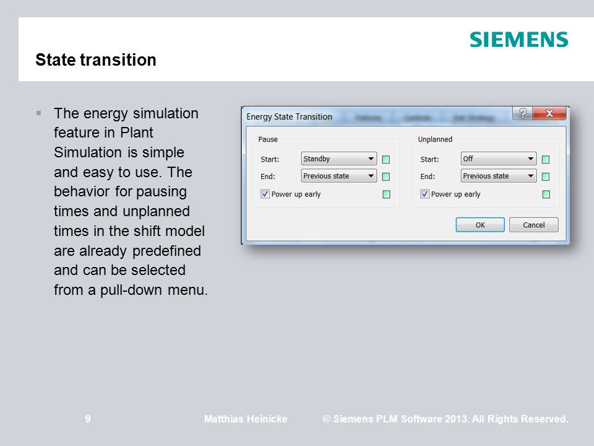Click the Energy State Transition title text

[289, 117]
